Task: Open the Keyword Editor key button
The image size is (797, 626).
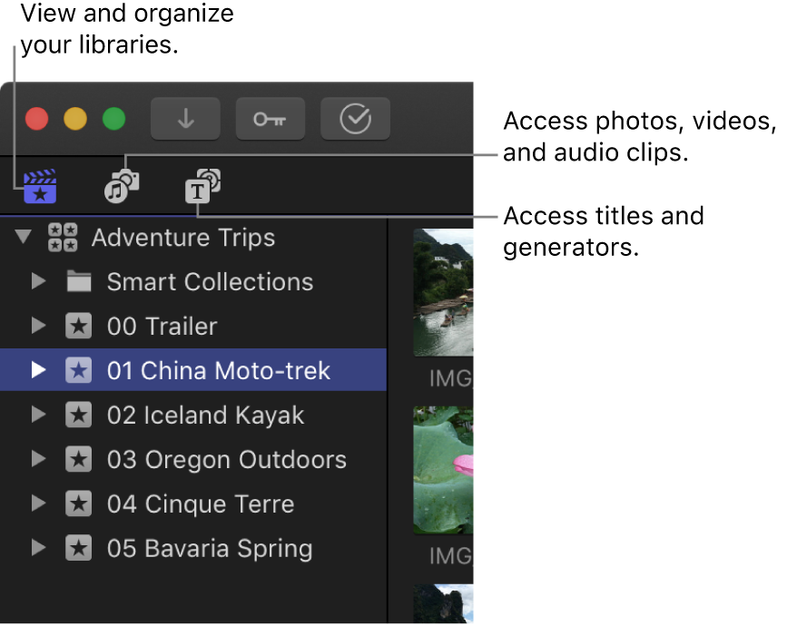Action: (x=270, y=119)
